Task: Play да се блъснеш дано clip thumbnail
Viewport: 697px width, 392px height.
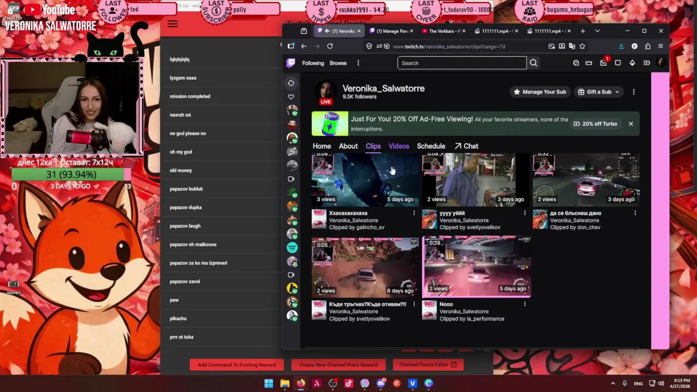Action: [586, 179]
